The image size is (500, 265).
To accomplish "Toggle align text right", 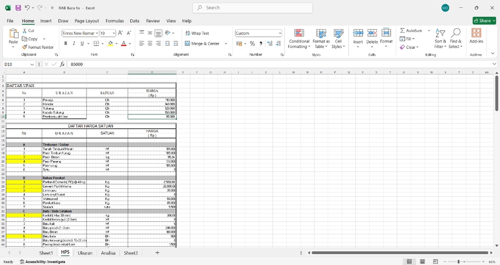I will tap(158, 43).
